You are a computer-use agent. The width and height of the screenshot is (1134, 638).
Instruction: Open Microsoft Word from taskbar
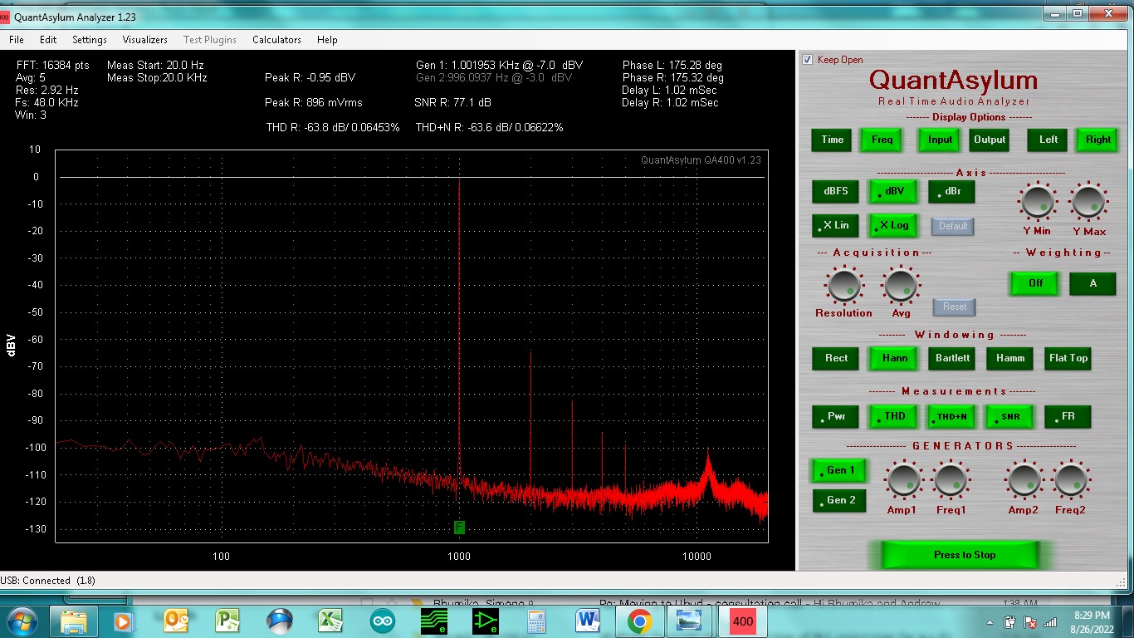tap(588, 621)
